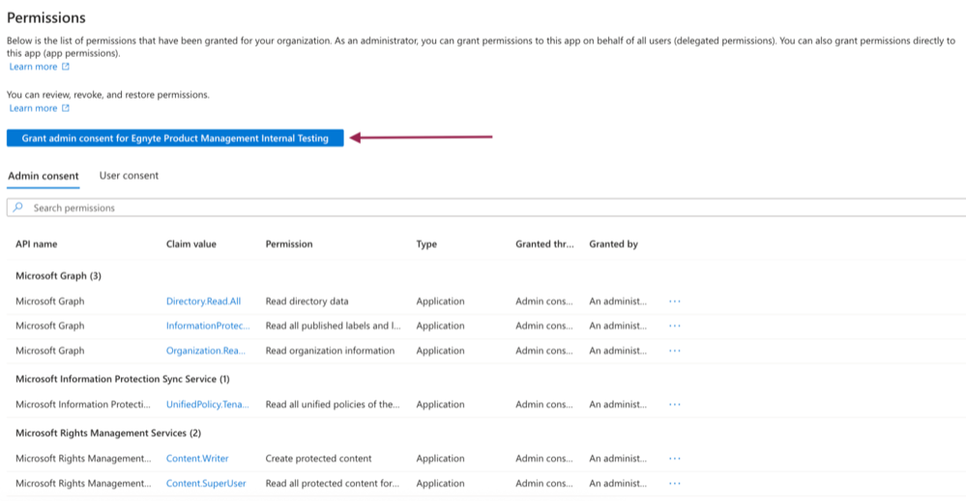Image resolution: width=966 pixels, height=503 pixels.
Task: Click the Microsoft Information Protecti... API name cell
Action: [x=83, y=405]
